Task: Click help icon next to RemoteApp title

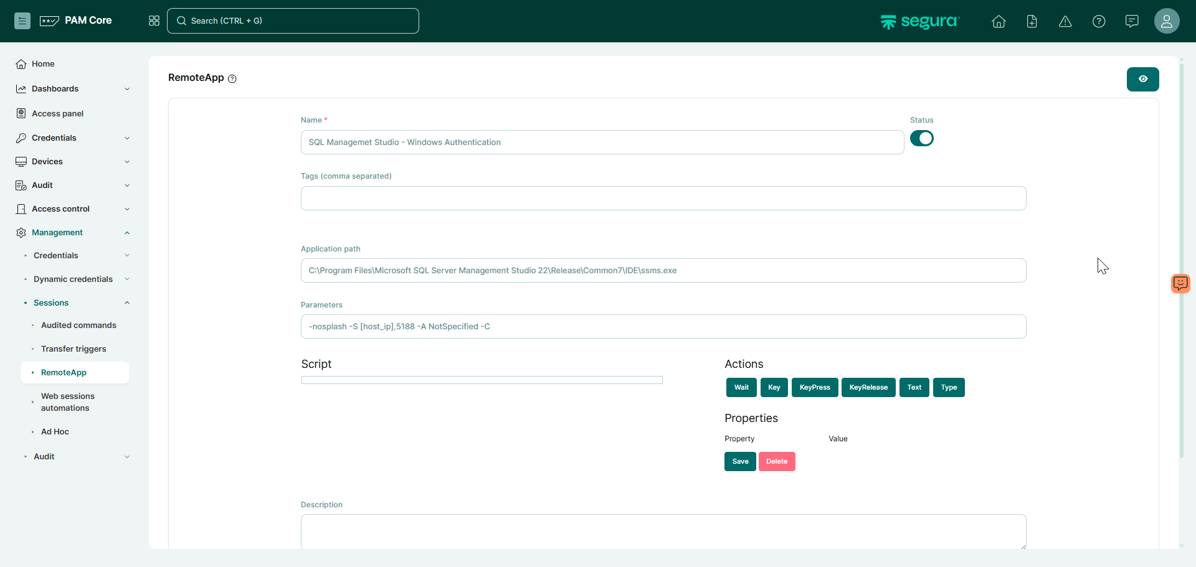Action: (232, 79)
